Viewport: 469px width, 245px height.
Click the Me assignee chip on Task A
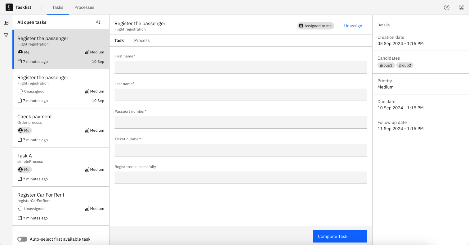tap(24, 169)
